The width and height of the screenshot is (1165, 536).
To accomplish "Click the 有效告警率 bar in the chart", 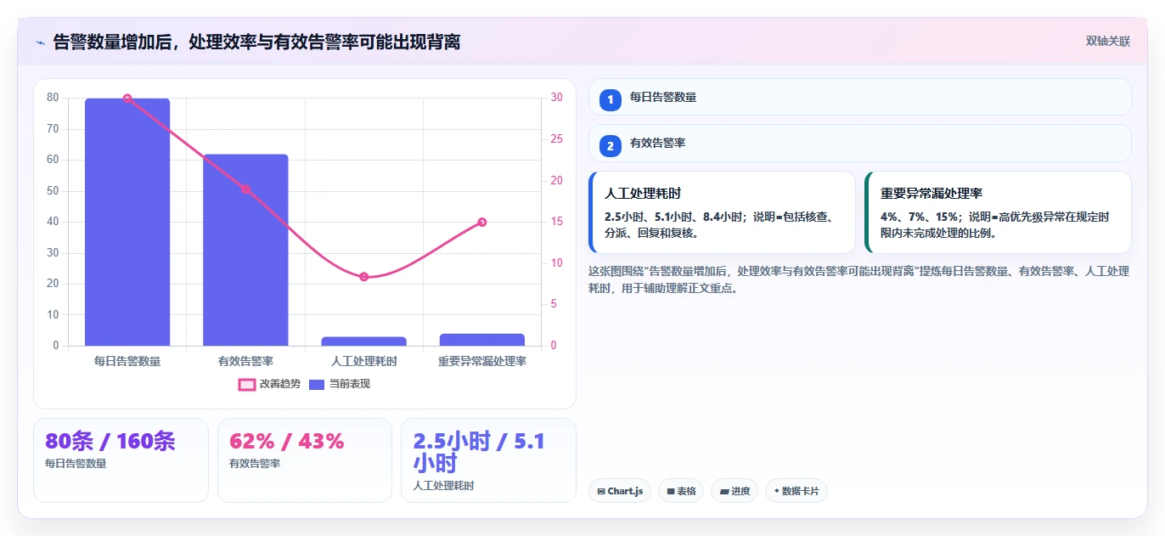I will point(245,250).
